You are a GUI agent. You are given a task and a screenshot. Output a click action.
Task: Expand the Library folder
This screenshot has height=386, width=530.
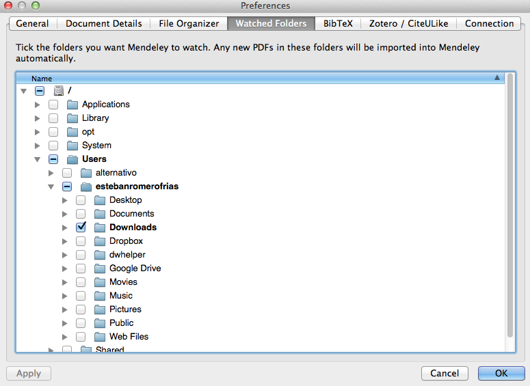37,118
